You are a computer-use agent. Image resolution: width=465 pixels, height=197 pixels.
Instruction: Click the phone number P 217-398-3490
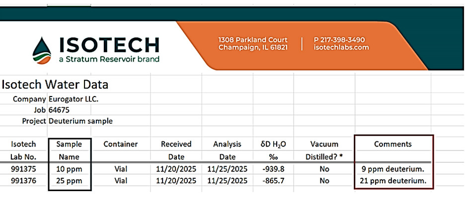pyautogui.click(x=339, y=40)
